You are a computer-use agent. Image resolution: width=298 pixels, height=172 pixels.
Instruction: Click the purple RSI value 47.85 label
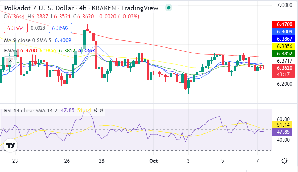click(x=283, y=132)
